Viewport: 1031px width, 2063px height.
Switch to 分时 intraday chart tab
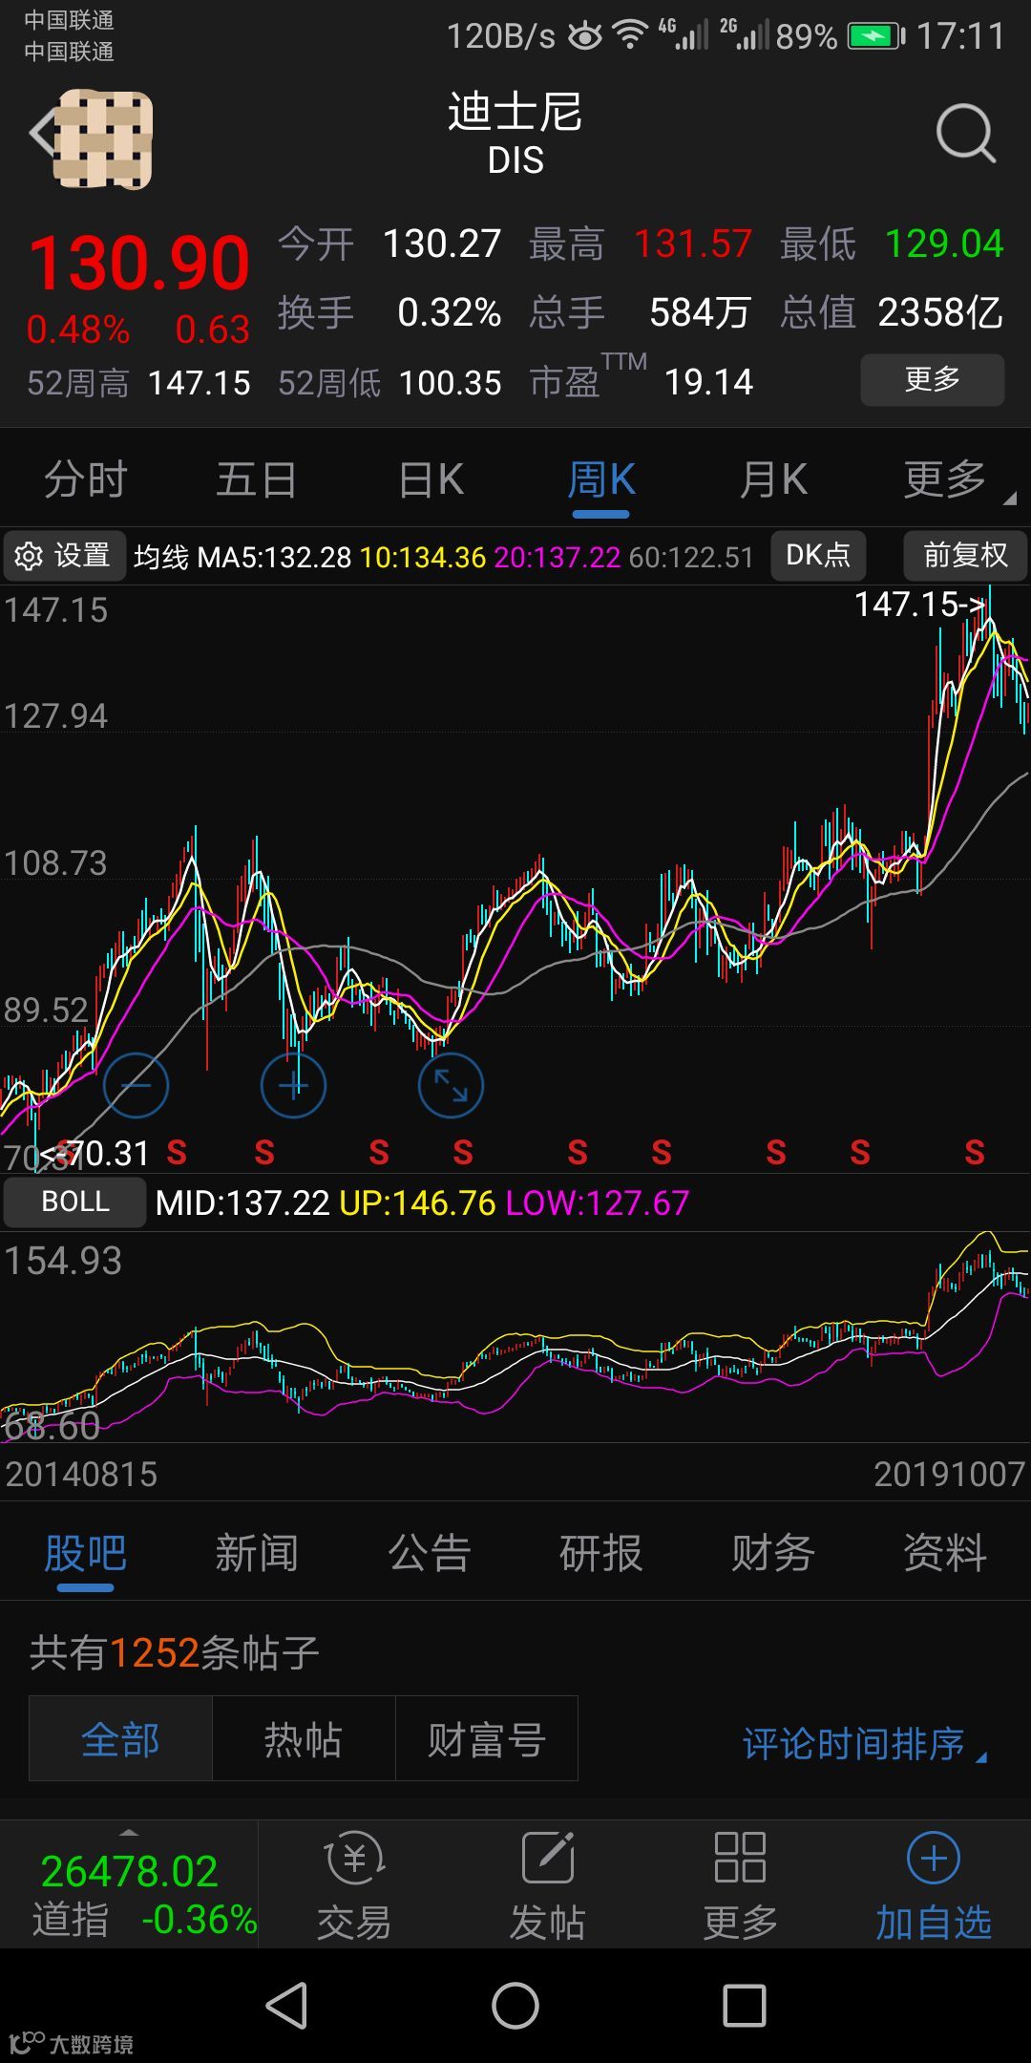point(86,479)
